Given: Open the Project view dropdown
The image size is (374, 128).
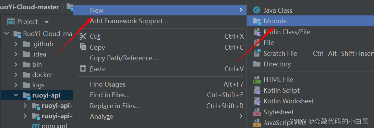Looking at the screenshot, I should (x=47, y=22).
